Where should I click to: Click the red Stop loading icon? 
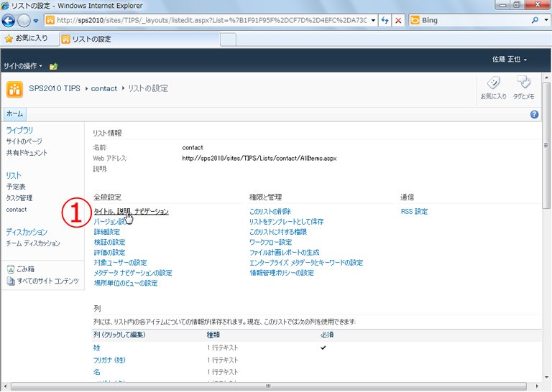coord(398,20)
